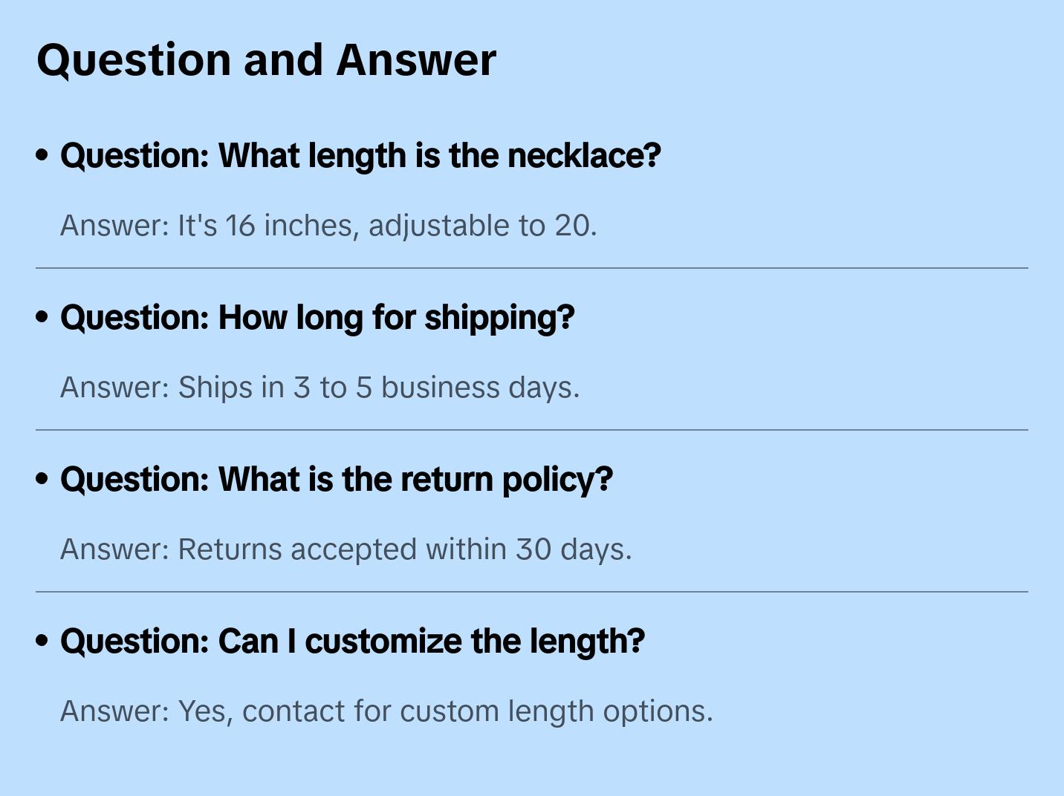The height and width of the screenshot is (796, 1064).
Task: Select the "Can I customize the length?" question
Action: 352,642
